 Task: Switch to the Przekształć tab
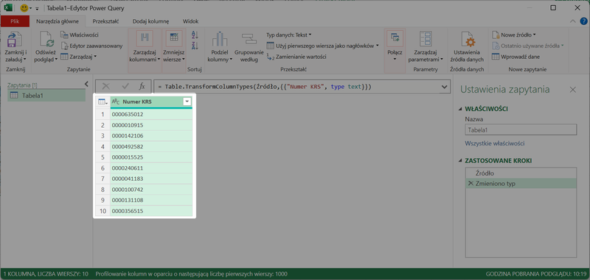pyautogui.click(x=105, y=21)
